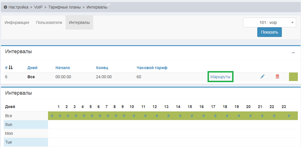Click the # mark under hour 17
Viewport: 301px width, 147px height.
point(215,116)
